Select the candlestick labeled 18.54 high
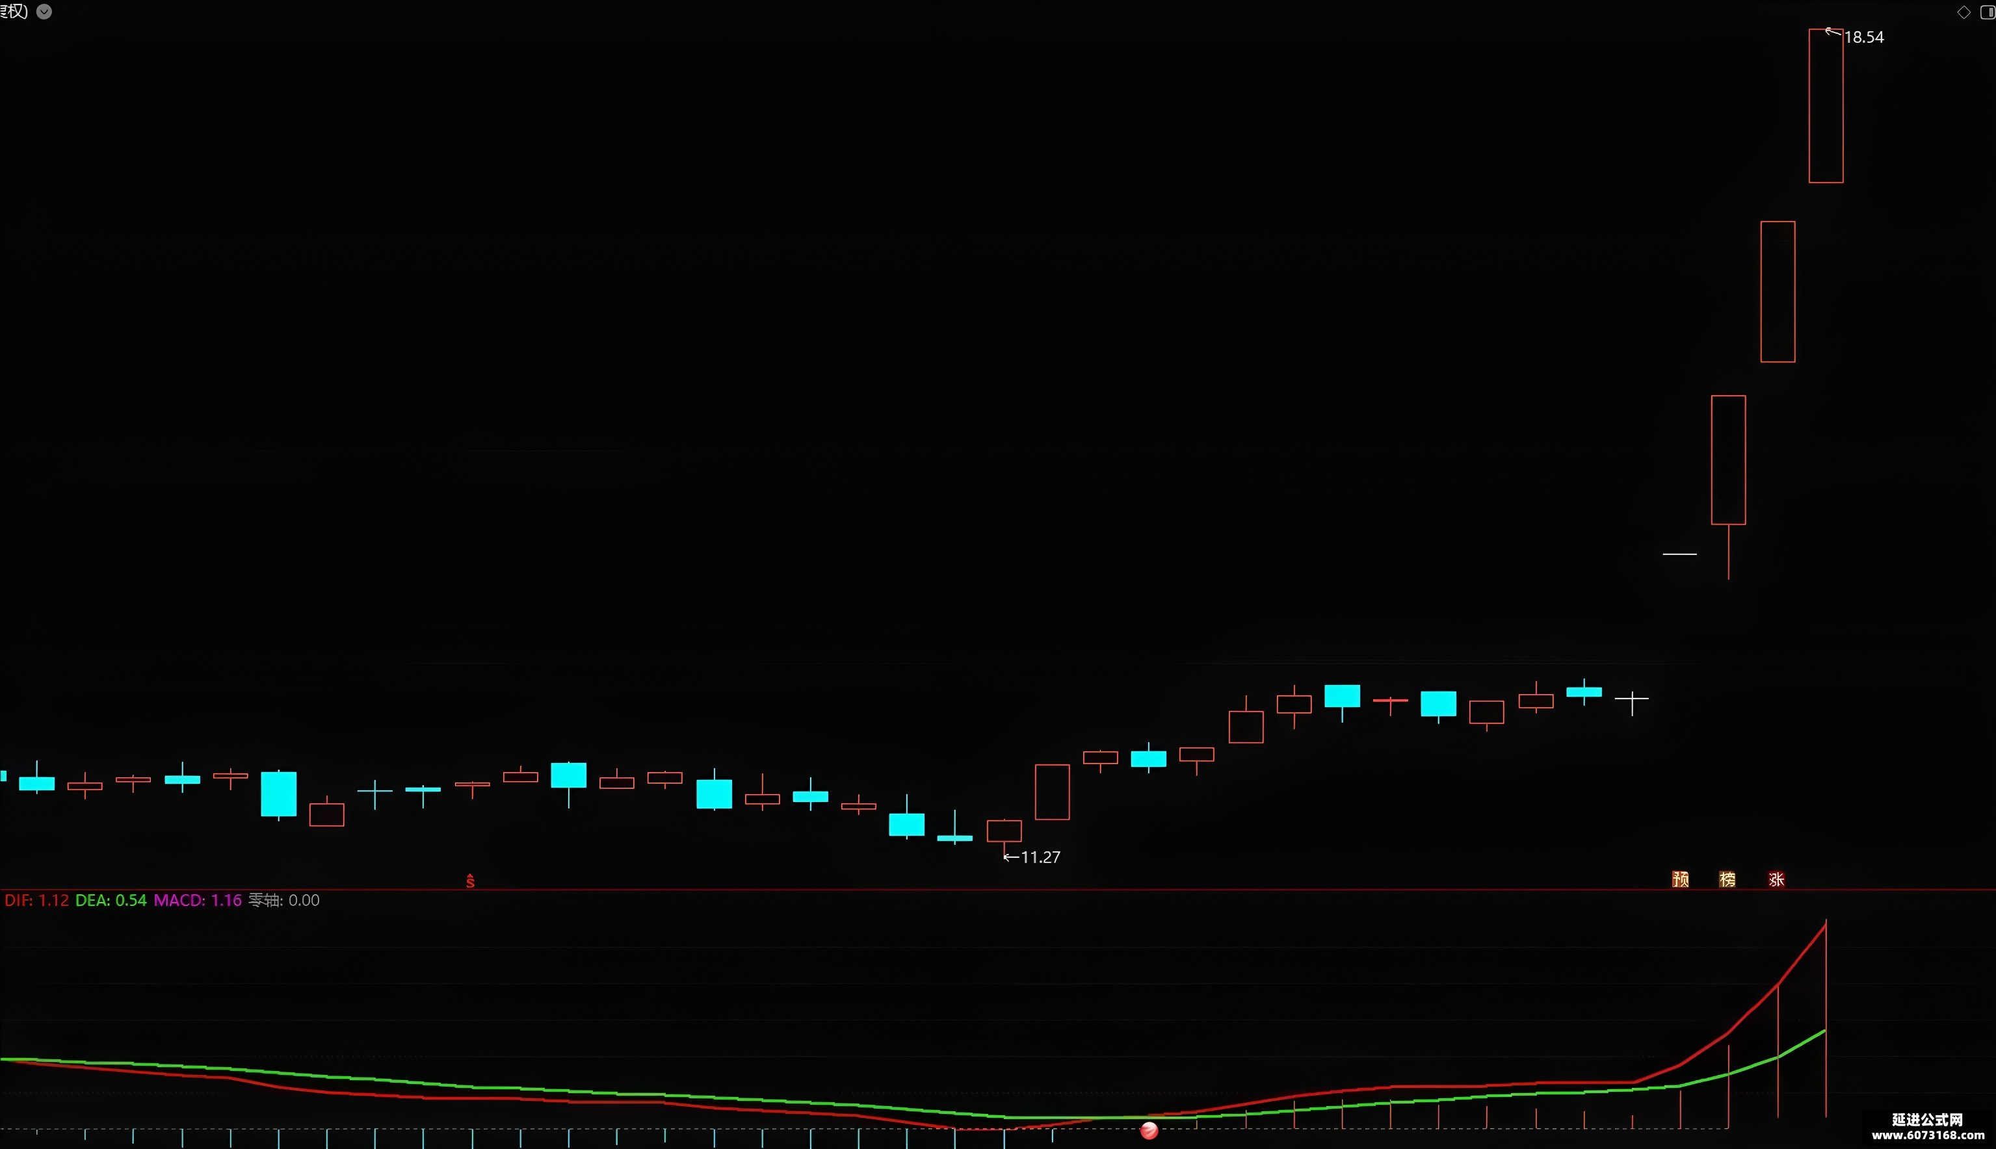This screenshot has width=1996, height=1149. [x=1826, y=106]
